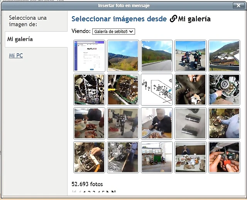Open the 'Mi galería' heading link text
This screenshot has width=247, height=200.
pos(195,19)
